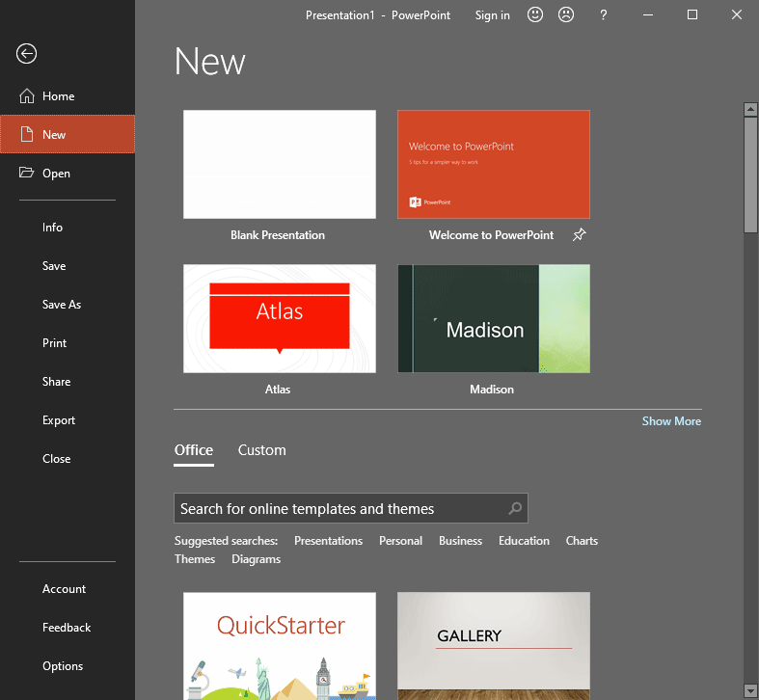This screenshot has width=759, height=700.
Task: Click the Open folder icon in sidebar
Action: pyautogui.click(x=27, y=173)
